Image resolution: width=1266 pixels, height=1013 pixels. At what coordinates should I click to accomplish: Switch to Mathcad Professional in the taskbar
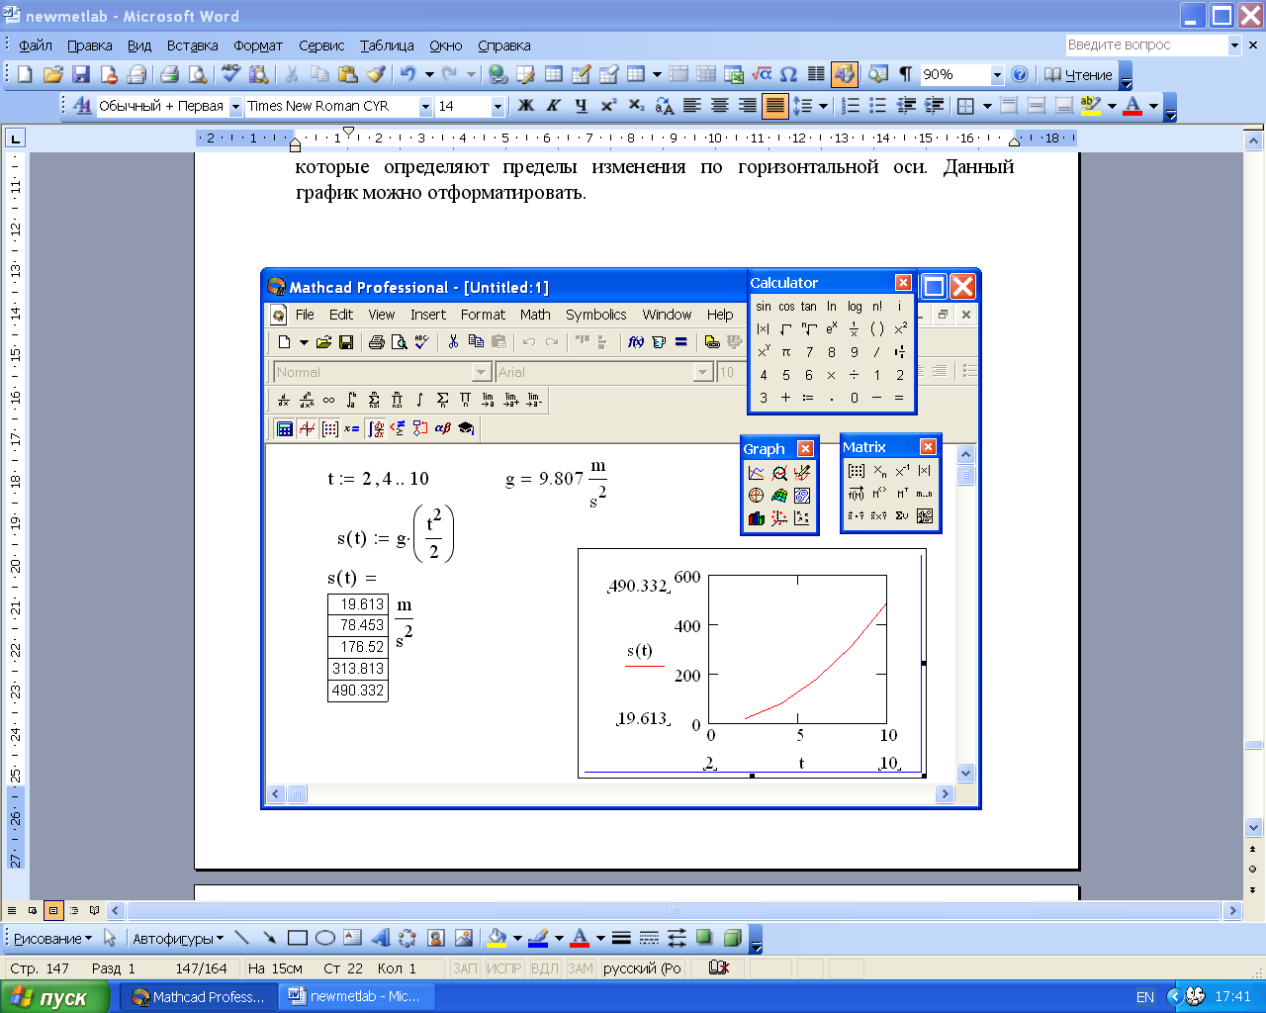pos(198,996)
